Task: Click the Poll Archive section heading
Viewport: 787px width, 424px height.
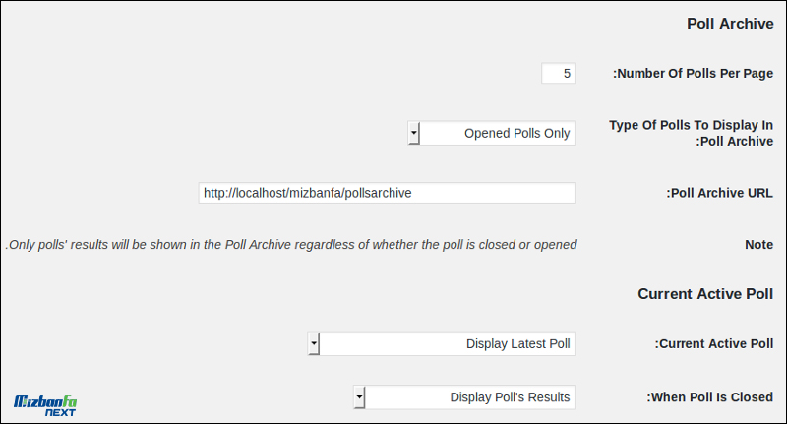Action: (730, 24)
